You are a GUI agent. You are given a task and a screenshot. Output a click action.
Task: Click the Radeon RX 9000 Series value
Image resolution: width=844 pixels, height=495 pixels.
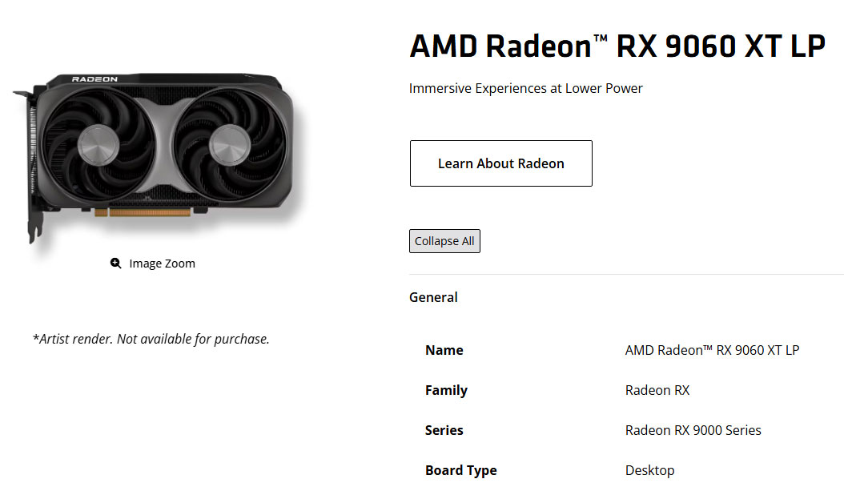coord(693,430)
